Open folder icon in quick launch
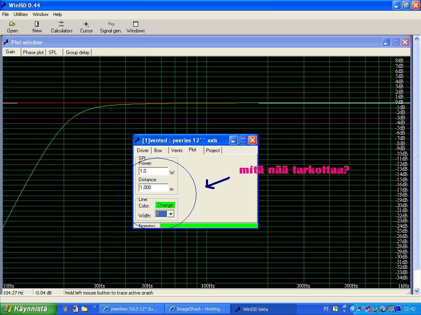The height and width of the screenshot is (315, 421). coord(85,309)
